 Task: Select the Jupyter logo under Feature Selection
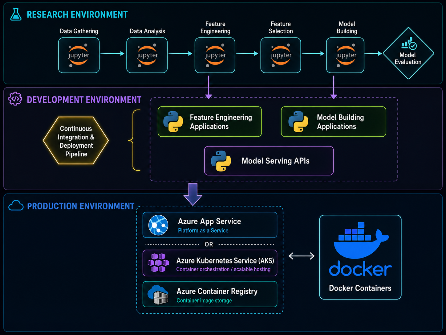click(281, 56)
